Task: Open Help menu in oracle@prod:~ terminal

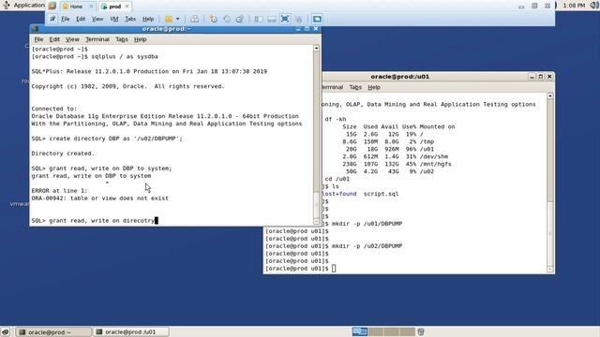Action: click(140, 39)
